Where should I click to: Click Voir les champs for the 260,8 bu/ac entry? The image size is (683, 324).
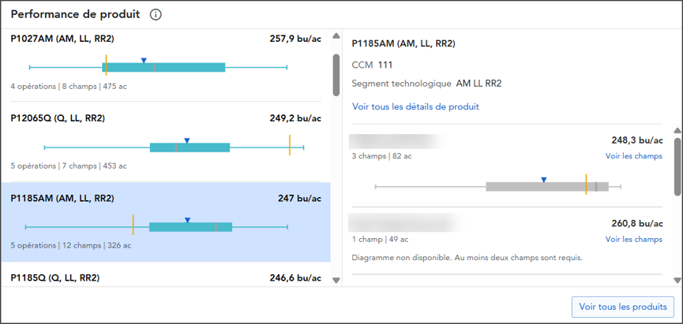click(634, 239)
